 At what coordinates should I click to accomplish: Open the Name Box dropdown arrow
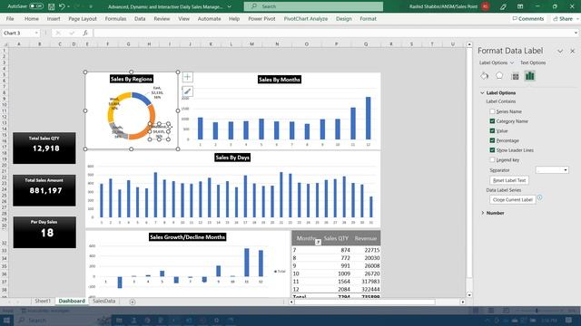(36, 33)
